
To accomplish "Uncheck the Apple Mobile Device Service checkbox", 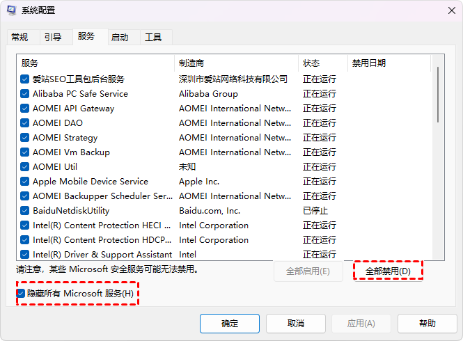I will 25,182.
